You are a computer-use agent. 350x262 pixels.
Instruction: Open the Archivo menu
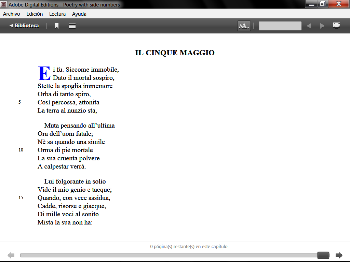11,14
